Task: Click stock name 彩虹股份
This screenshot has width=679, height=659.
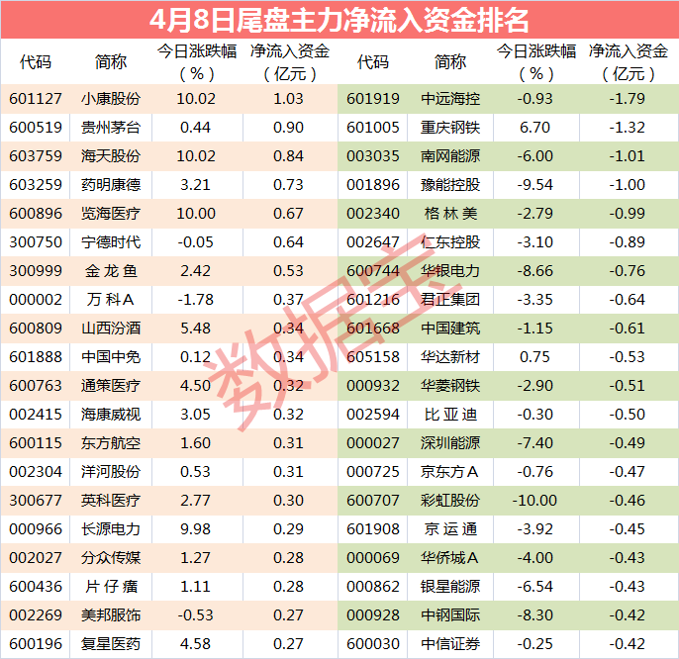Action: point(450,501)
